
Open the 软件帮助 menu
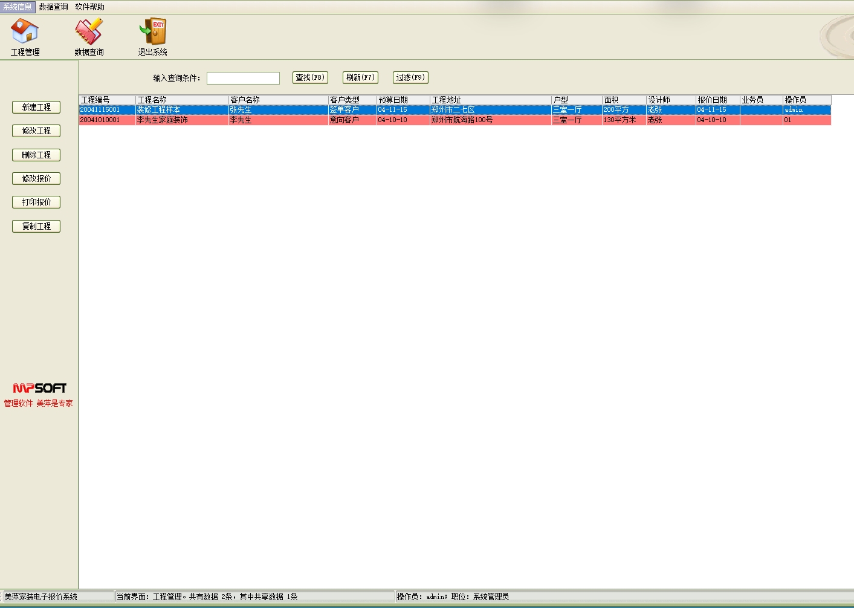click(89, 7)
